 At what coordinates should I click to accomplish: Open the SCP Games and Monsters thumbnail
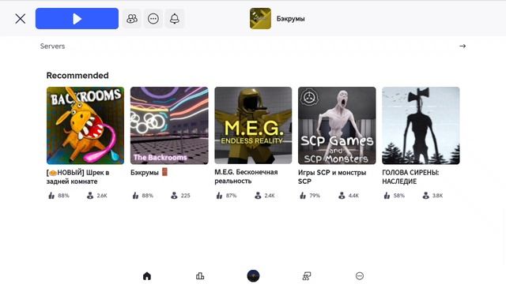pos(337,125)
